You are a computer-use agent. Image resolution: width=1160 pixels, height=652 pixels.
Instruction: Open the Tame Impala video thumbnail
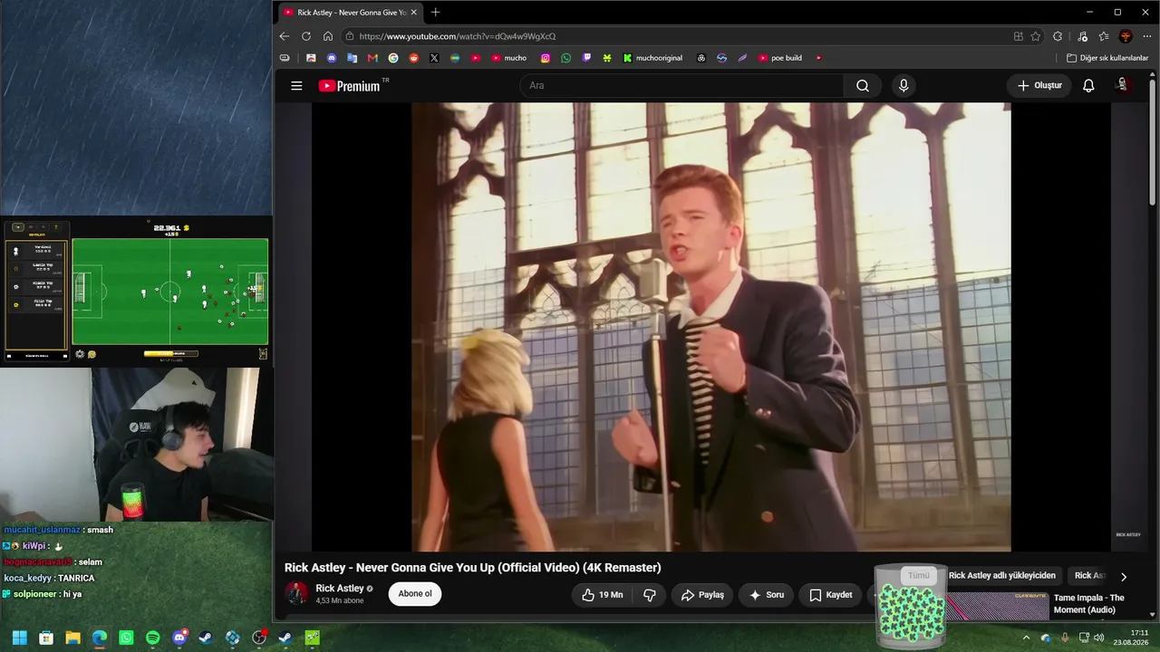(x=997, y=606)
